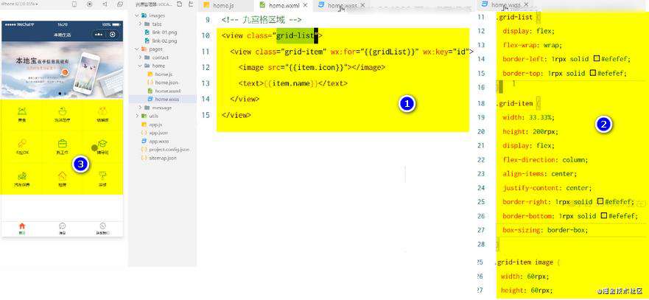649x300 pixels.
Task: Collapse the pages folder
Action: (x=138, y=49)
